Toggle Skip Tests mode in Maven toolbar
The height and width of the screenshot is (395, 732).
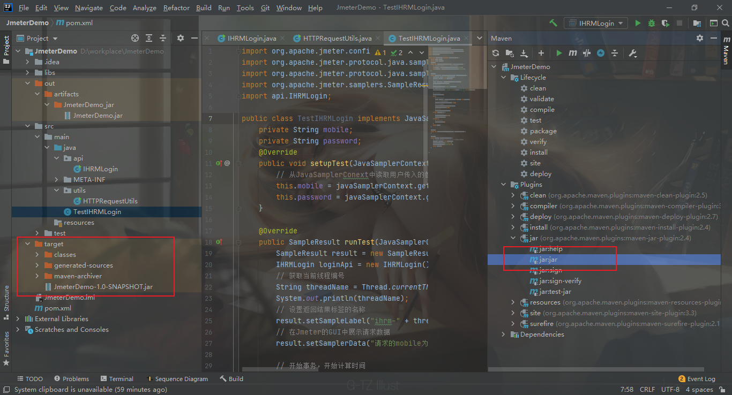[x=601, y=53]
